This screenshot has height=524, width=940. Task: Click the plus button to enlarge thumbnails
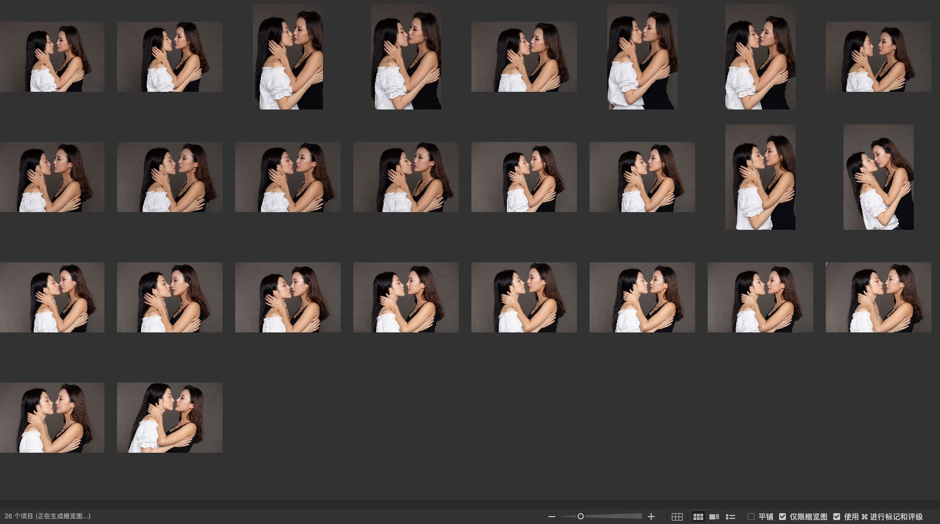pos(651,517)
